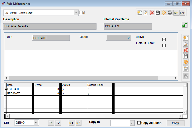This screenshot has height=128, width=192.
Task: Open the Copy to dropdown list
Action: [132, 123]
